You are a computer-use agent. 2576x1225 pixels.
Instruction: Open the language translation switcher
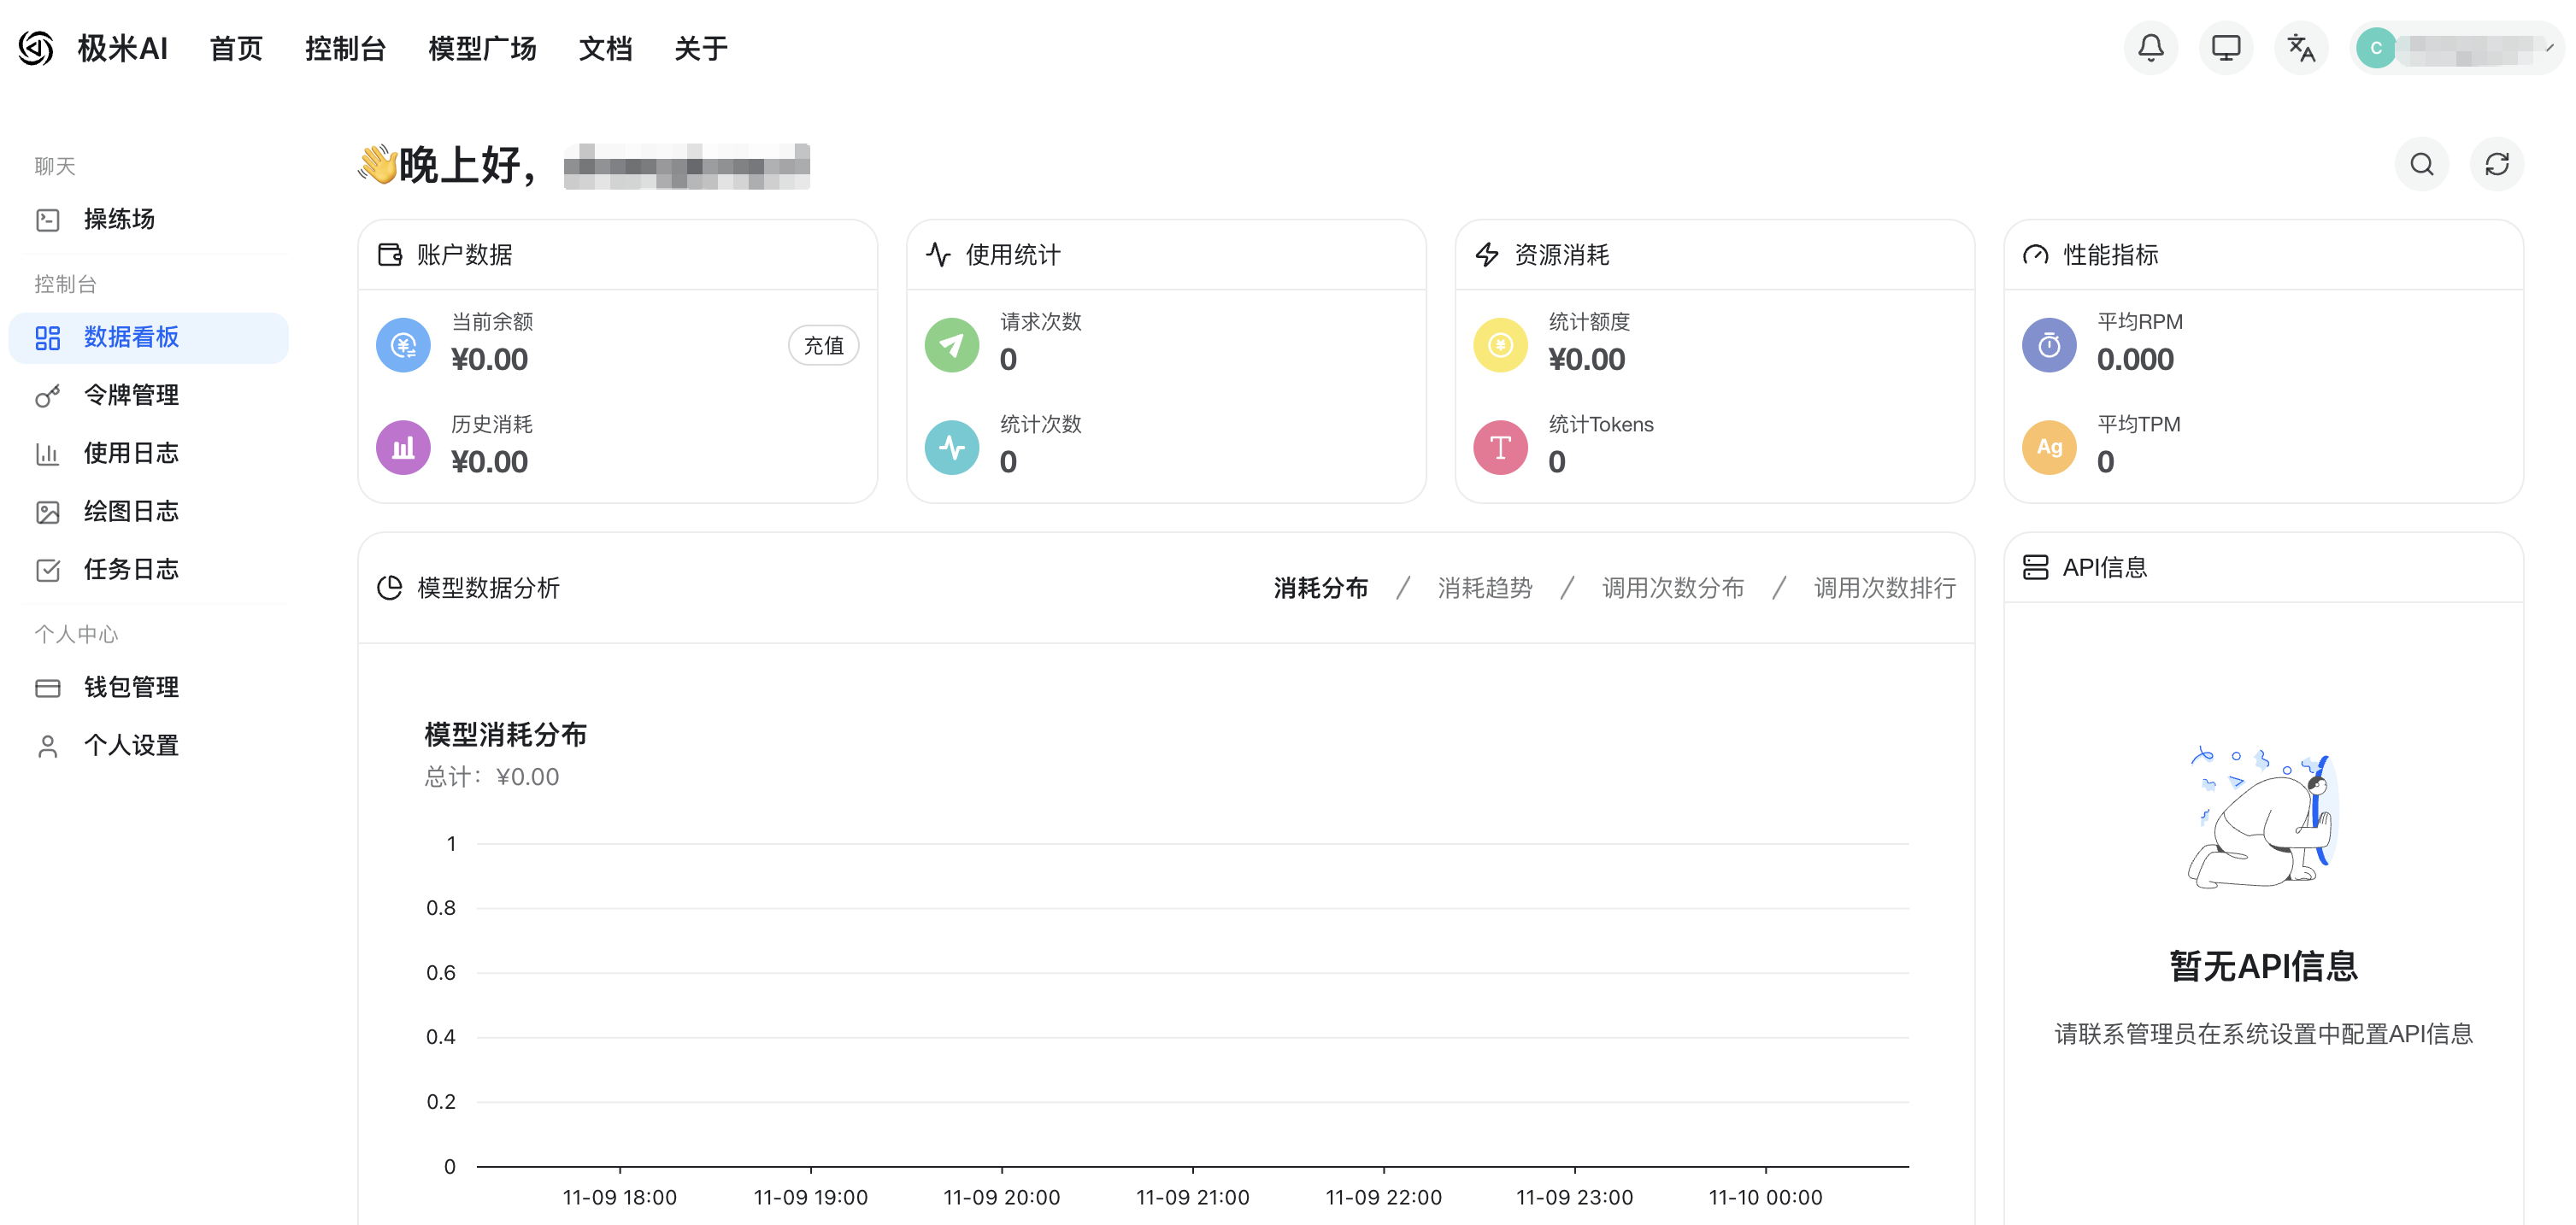coord(2300,48)
